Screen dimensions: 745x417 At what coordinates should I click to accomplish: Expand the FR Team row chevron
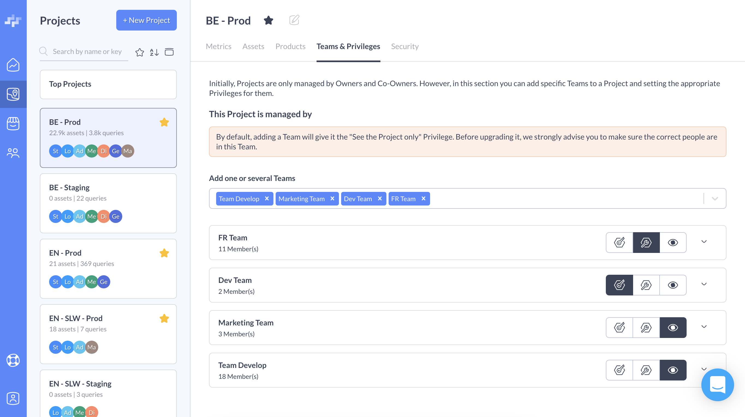704,242
